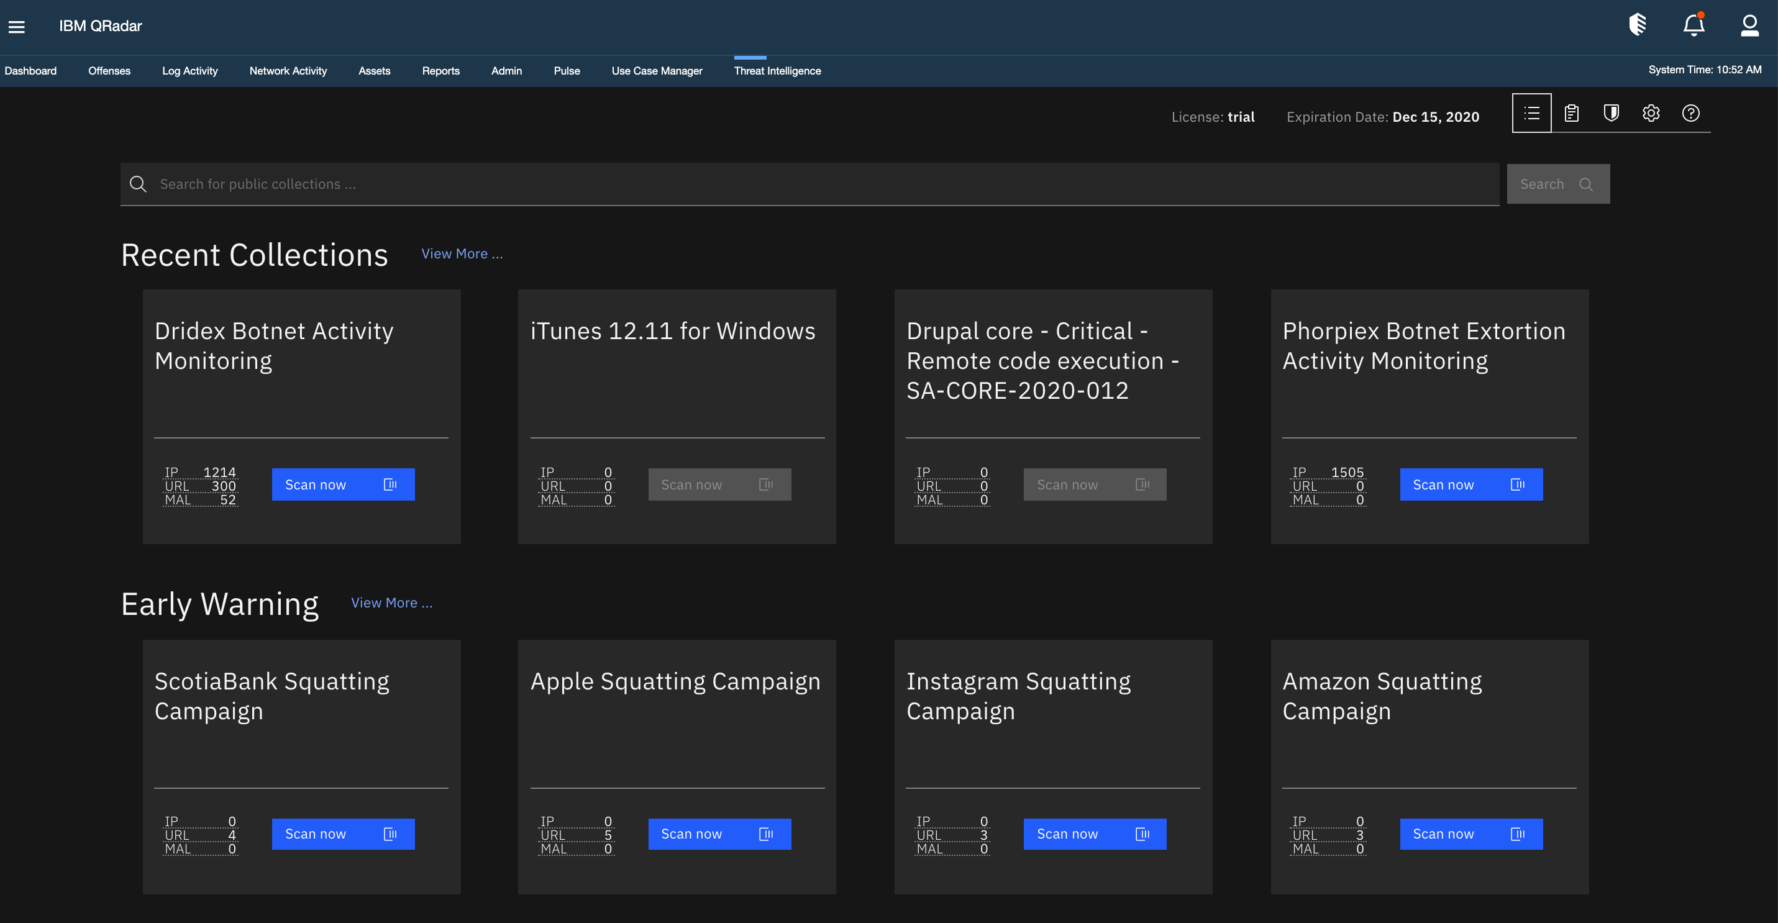Viewport: 1778px width, 923px height.
Task: Go to the Dashboard tab
Action: pyautogui.click(x=30, y=71)
